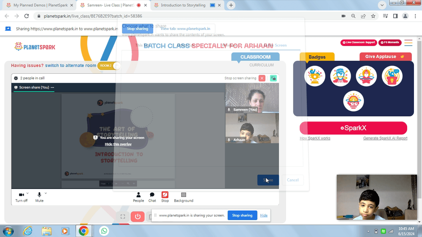Click the fullscreen expand icon

tap(123, 217)
